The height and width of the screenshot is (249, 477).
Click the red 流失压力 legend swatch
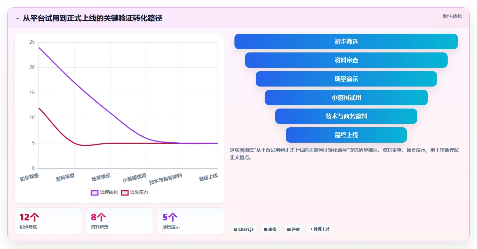point(125,193)
